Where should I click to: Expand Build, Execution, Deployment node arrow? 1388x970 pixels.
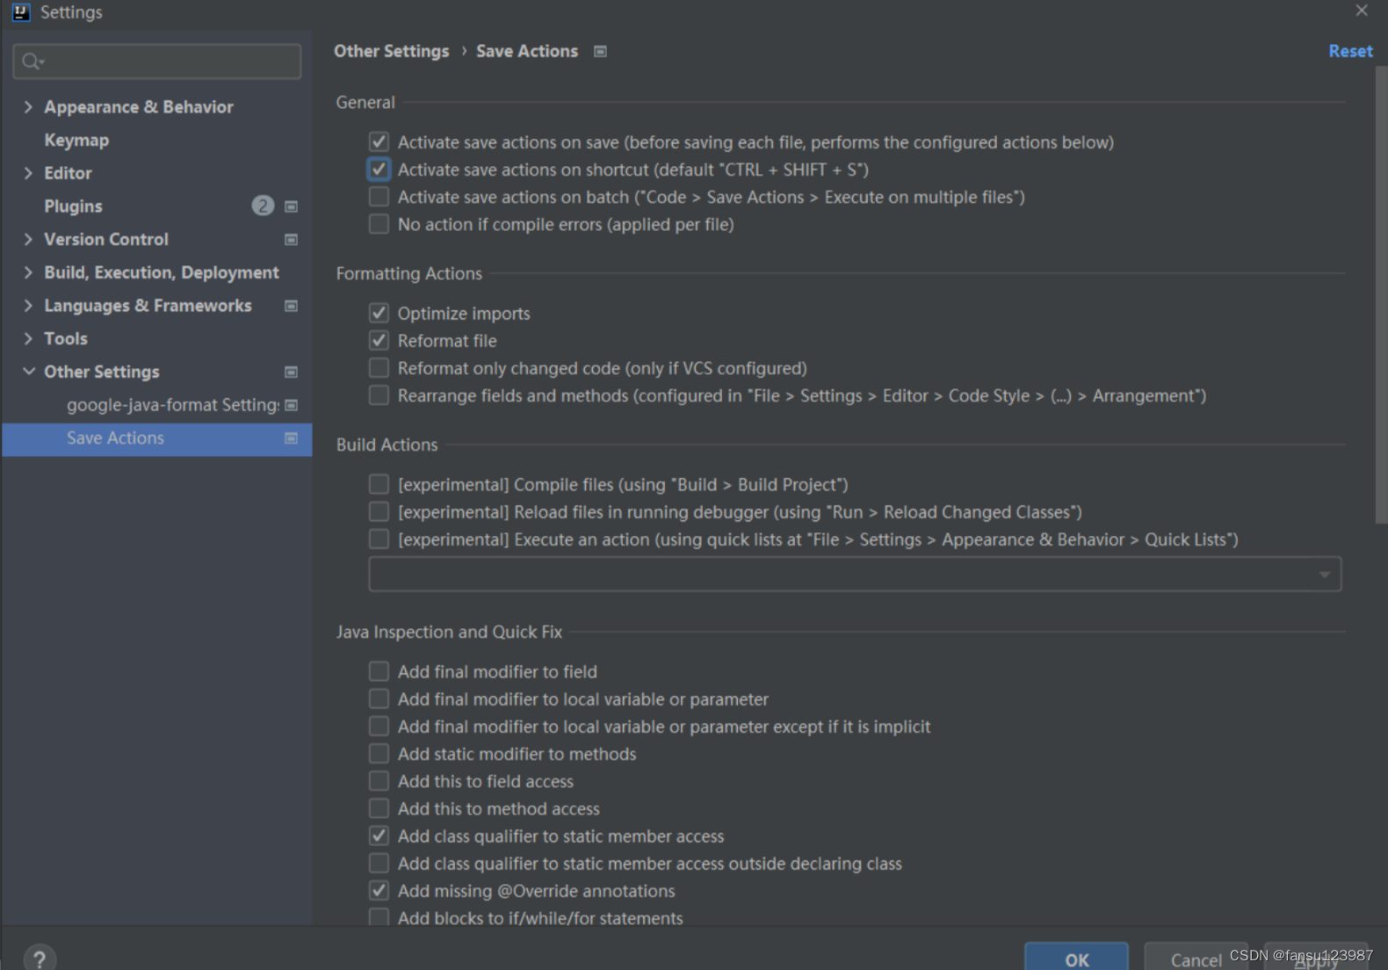point(28,272)
